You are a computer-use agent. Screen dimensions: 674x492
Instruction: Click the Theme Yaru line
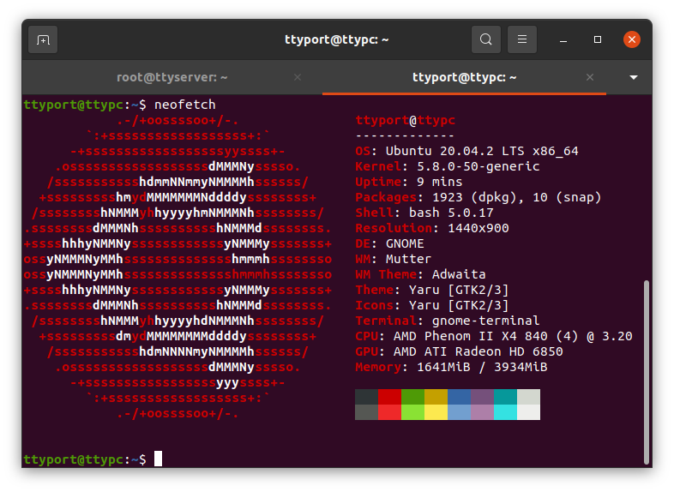click(432, 290)
